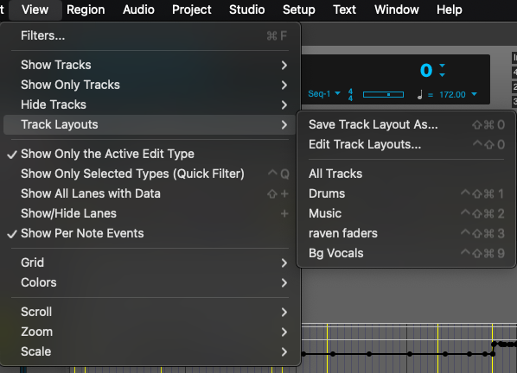Screen dimensions: 517x373
Task: Open the Region menu
Action: coord(86,9)
